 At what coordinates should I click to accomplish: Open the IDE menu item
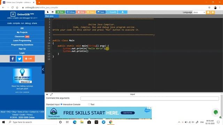point(22,28)
